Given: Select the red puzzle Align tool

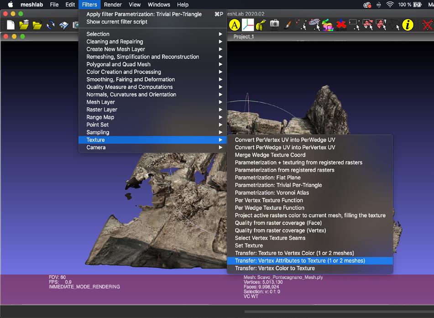Looking at the screenshot, I should pyautogui.click(x=341, y=25).
